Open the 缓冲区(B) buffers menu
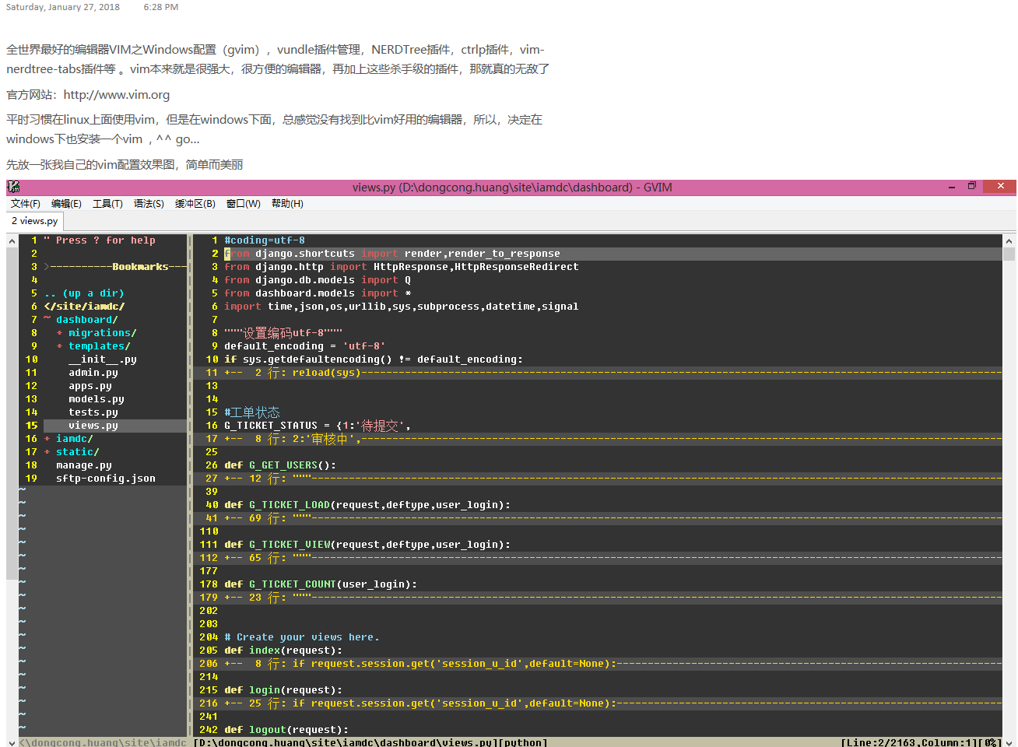 click(x=195, y=203)
